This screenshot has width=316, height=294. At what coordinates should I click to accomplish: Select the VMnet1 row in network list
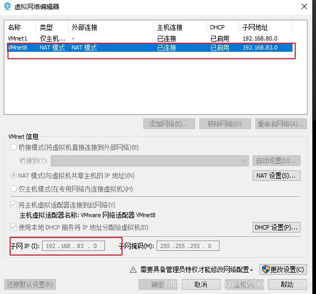[150, 38]
